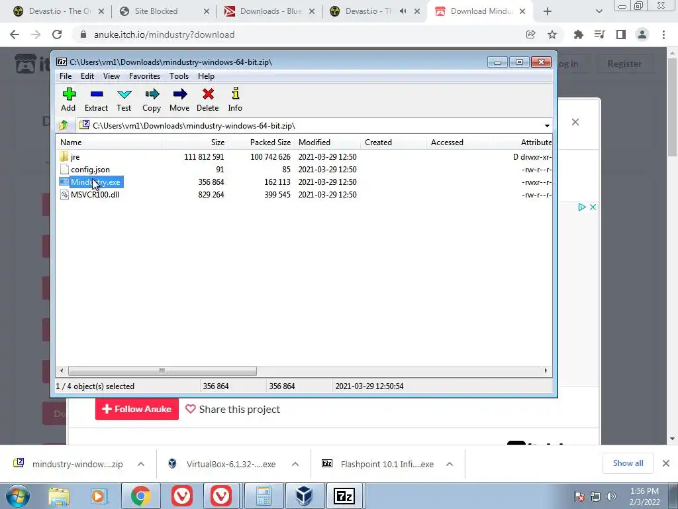Open the Favorites menu

coord(144,76)
